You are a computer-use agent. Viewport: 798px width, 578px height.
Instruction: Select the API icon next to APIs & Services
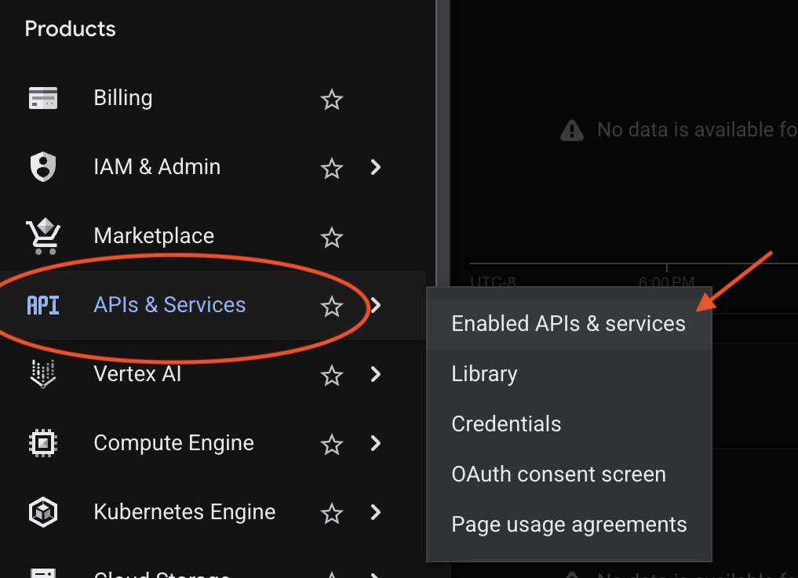42,306
